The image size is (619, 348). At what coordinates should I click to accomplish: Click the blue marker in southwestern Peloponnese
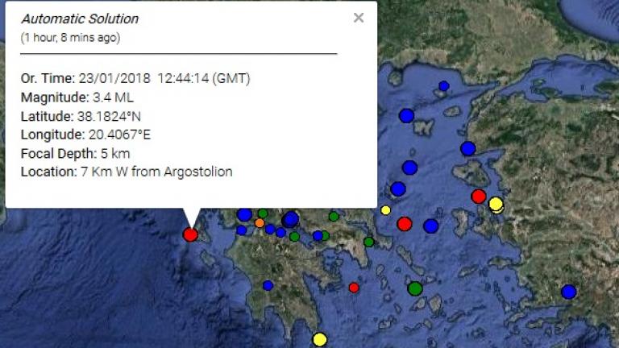tap(268, 286)
